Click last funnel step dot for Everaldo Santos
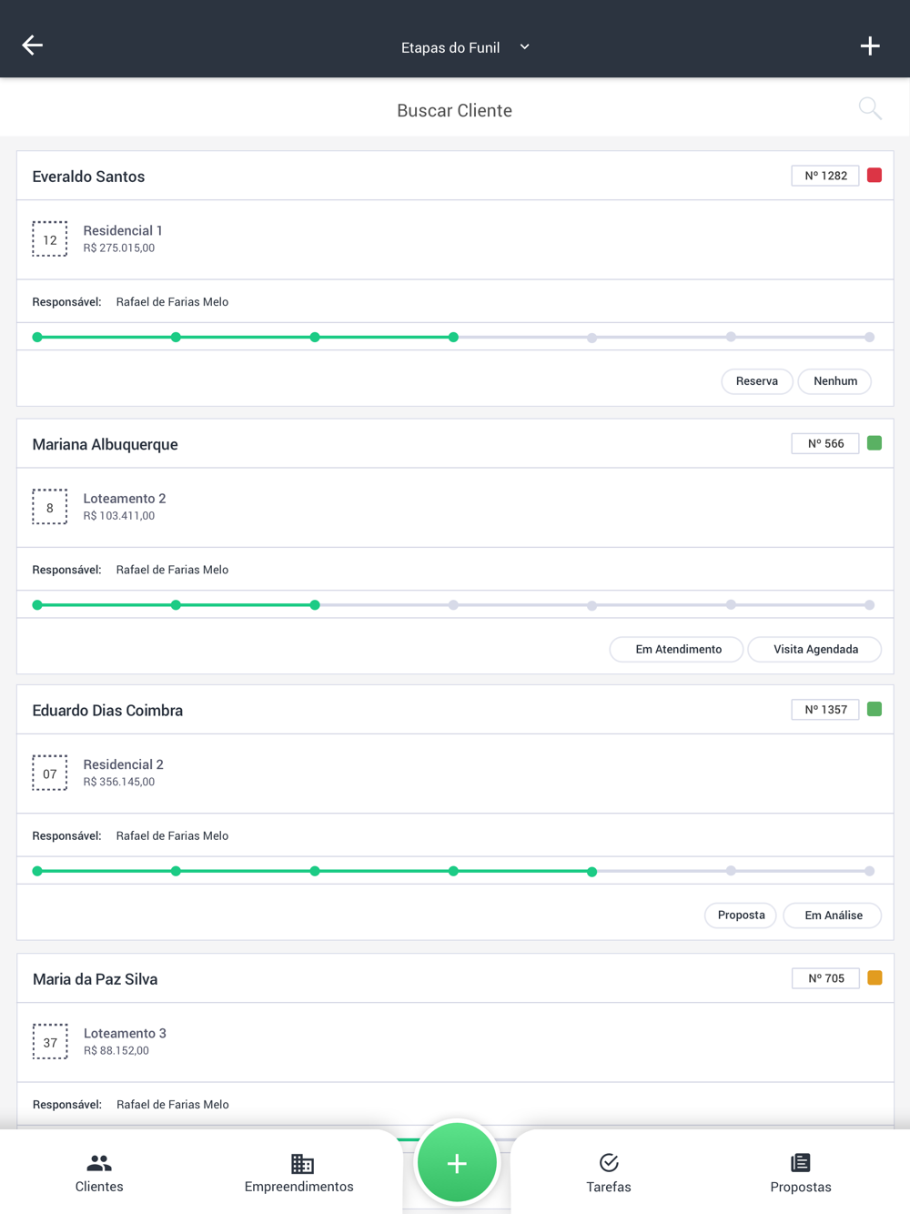This screenshot has width=910, height=1214. click(869, 338)
